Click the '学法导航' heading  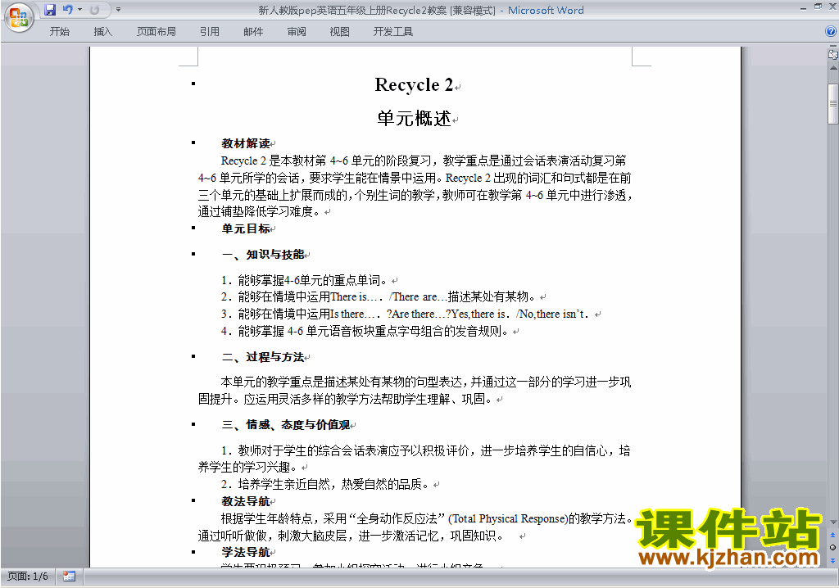pyautogui.click(x=246, y=552)
